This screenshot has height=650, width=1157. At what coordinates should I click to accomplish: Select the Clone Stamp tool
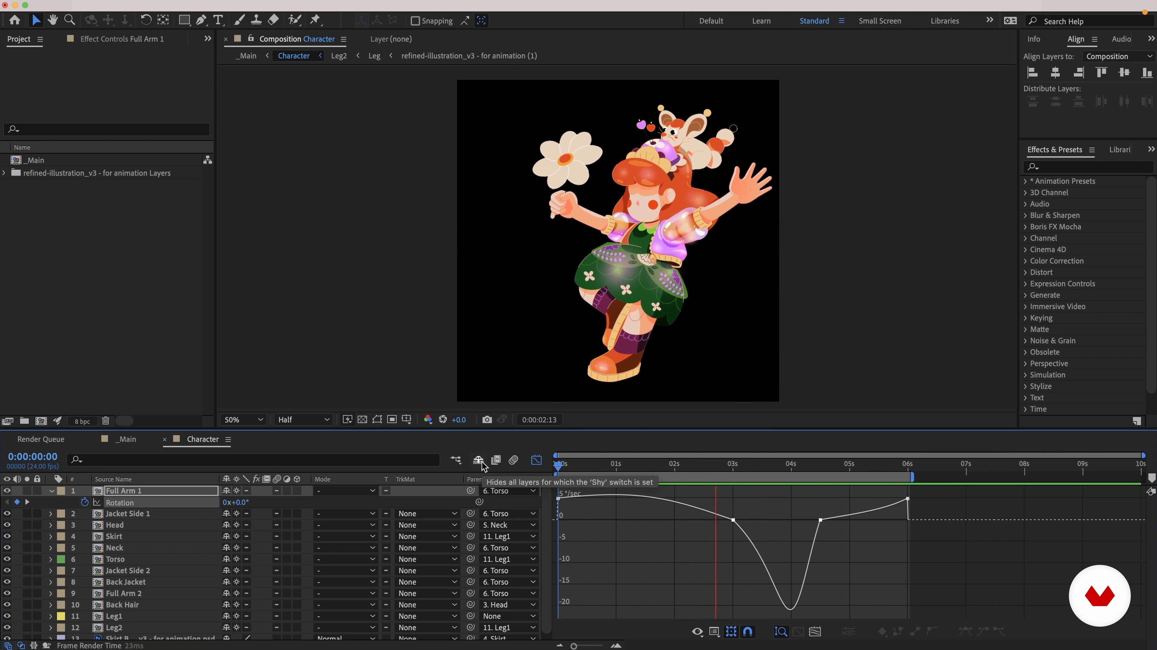[256, 20]
